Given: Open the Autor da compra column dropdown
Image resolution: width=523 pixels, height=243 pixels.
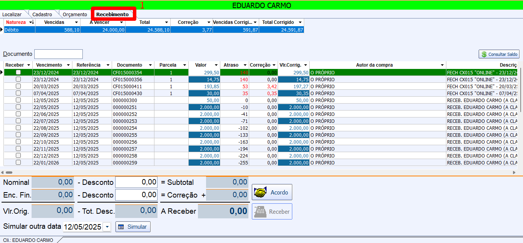Looking at the screenshot, I should pyautogui.click(x=442, y=65).
